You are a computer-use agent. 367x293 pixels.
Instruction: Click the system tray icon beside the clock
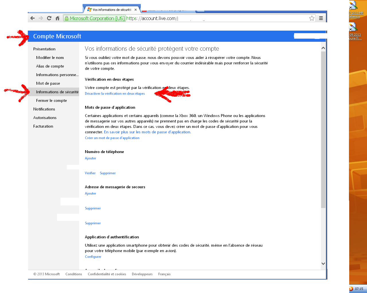pos(351,289)
